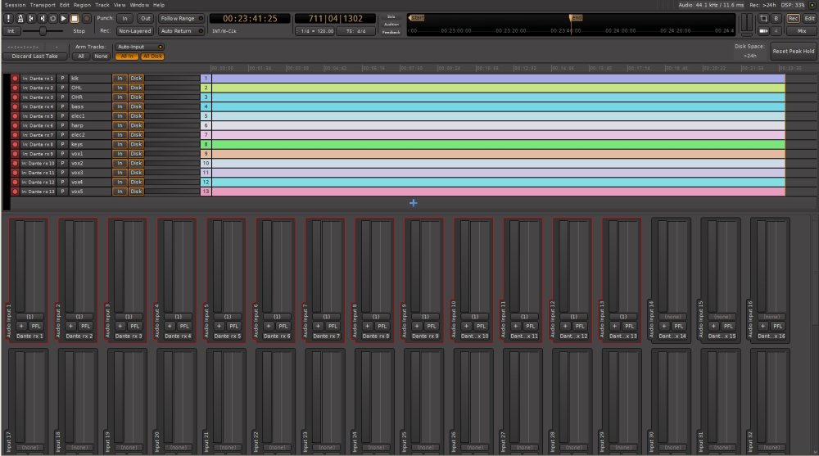Open the Int sync source dropdown
Image resolution: width=819 pixels, height=456 pixels.
(11, 31)
